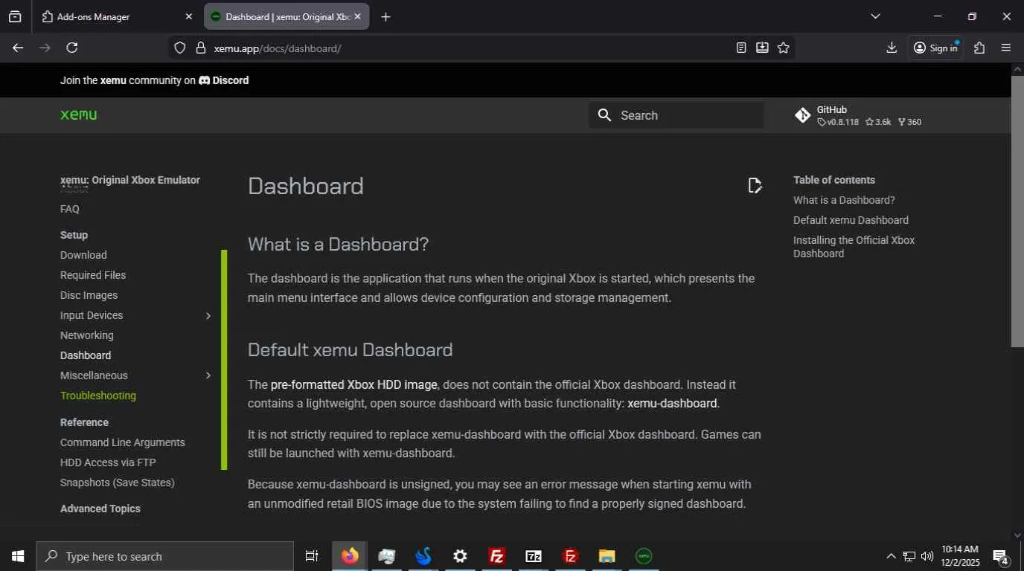This screenshot has height=571, width=1024.
Task: Jump to What is a Dashboard? section
Action: pos(844,200)
